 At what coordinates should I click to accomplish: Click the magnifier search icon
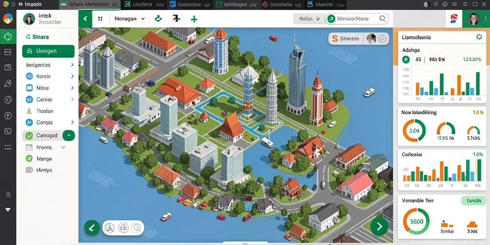382,19
